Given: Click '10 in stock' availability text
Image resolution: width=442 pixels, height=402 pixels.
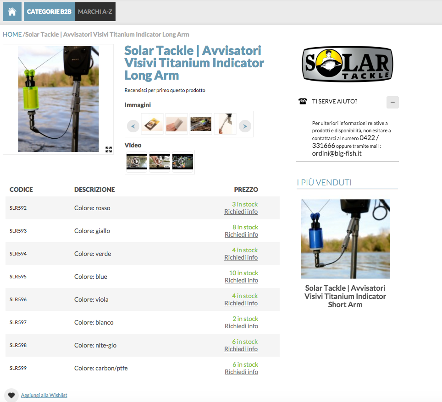Looking at the screenshot, I should [243, 273].
